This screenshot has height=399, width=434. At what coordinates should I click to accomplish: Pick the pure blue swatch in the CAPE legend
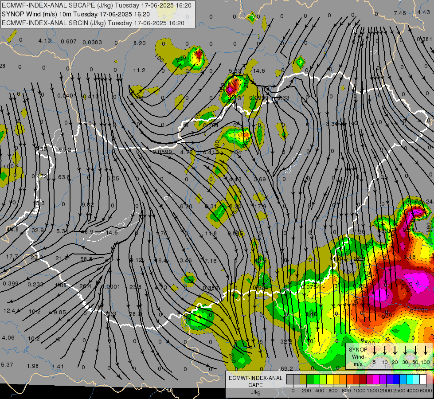[x=396, y=379]
